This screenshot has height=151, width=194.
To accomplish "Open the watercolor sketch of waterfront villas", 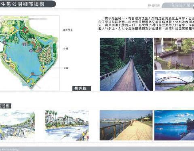I will [67, 125].
